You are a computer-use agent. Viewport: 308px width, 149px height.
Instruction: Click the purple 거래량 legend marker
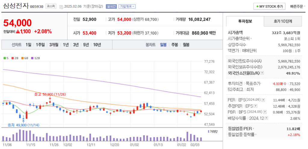click(x=208, y=131)
